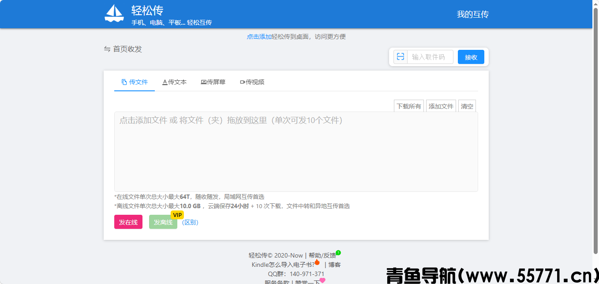Click the 接收 button
This screenshot has width=599, height=284.
click(471, 57)
